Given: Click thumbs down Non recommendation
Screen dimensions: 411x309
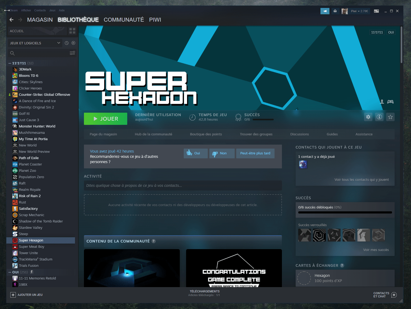Looking at the screenshot, I should click(222, 153).
